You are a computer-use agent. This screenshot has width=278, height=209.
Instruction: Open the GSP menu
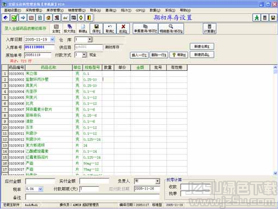click(x=140, y=10)
